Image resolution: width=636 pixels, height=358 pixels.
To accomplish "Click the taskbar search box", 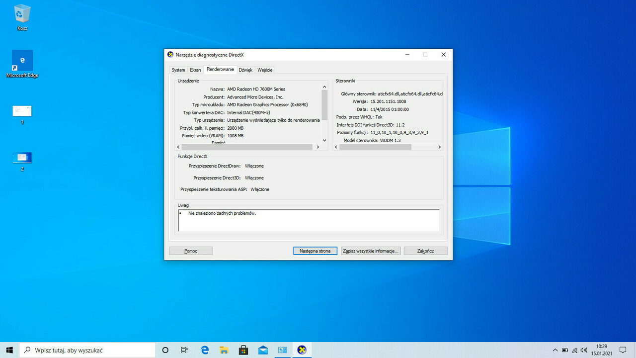I will tap(87, 350).
